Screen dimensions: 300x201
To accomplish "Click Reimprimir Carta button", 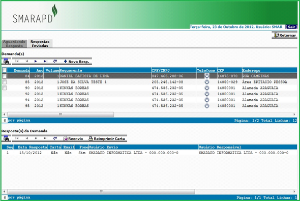I will 107,138.
